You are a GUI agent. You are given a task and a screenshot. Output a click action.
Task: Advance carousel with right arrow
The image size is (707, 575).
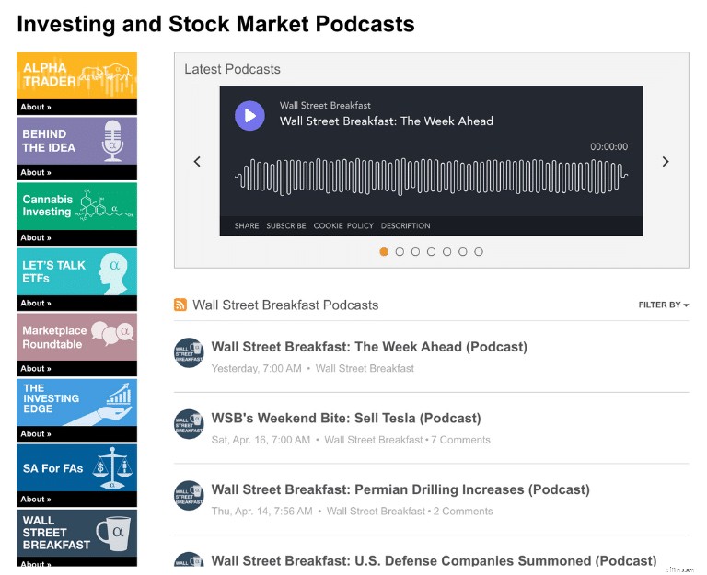tap(666, 161)
